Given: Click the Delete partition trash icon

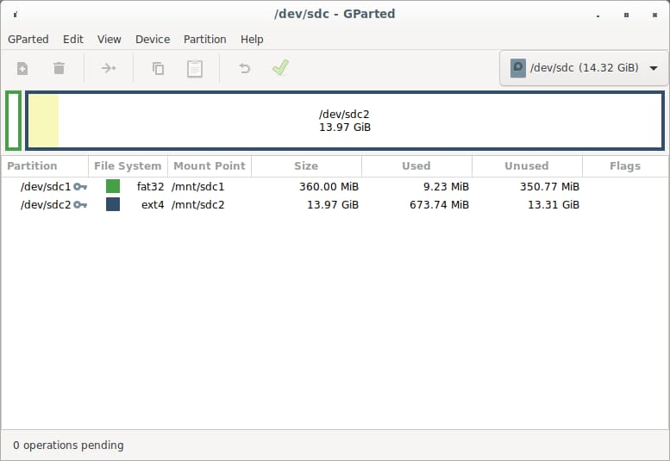Looking at the screenshot, I should (x=59, y=68).
